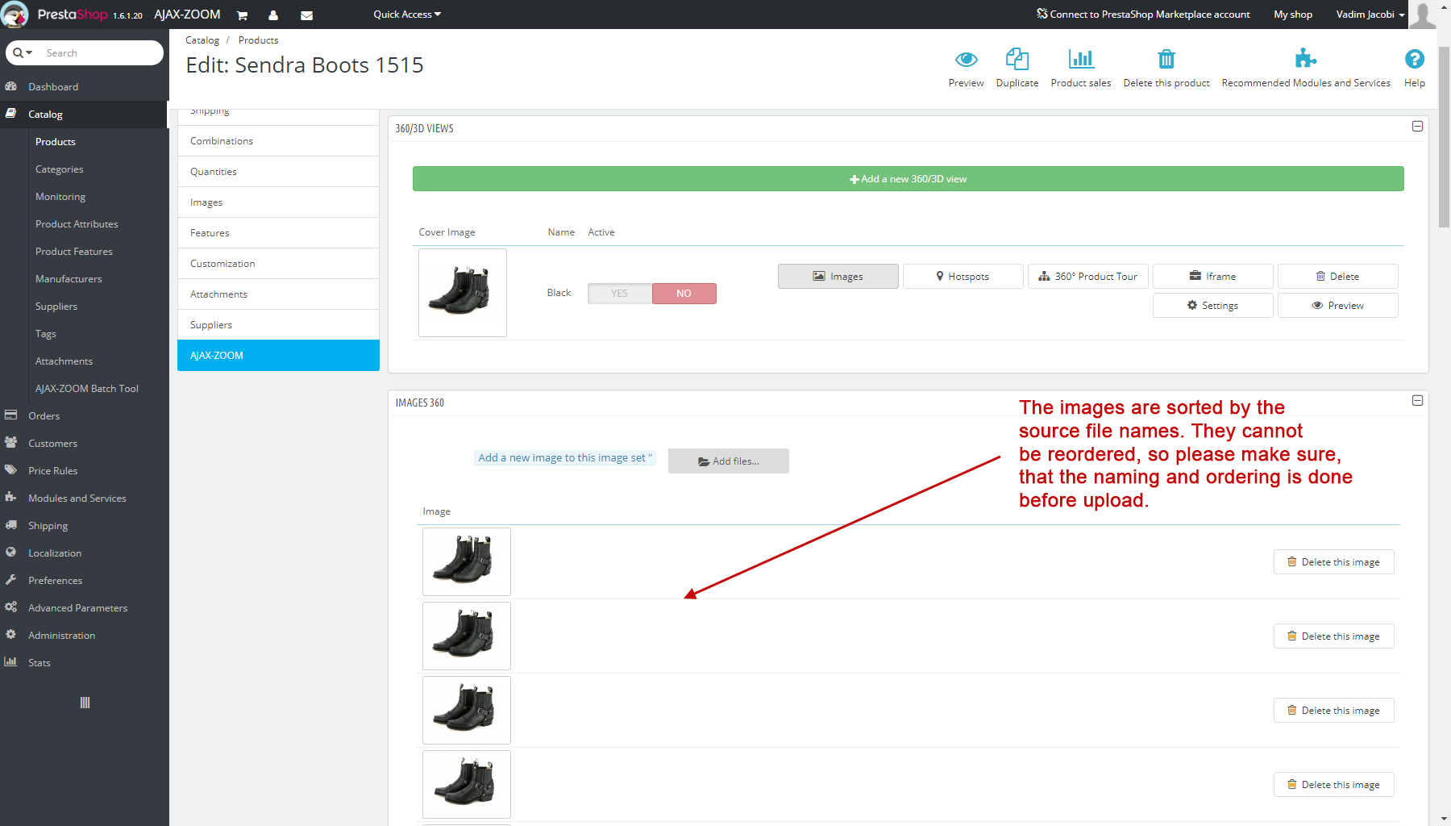This screenshot has width=1451, height=826.
Task: Click the Delete this product trash icon
Action: (1166, 59)
